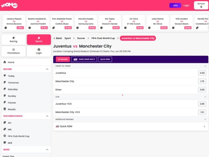This screenshot has height=157, width=209.
Task: Open the Racing section button
Action: [x=14, y=40]
